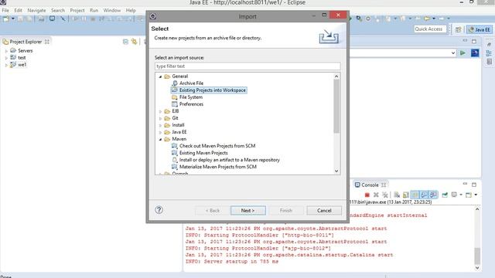This screenshot has width=495, height=278.
Task: Click the type filter text field
Action: coord(247,66)
